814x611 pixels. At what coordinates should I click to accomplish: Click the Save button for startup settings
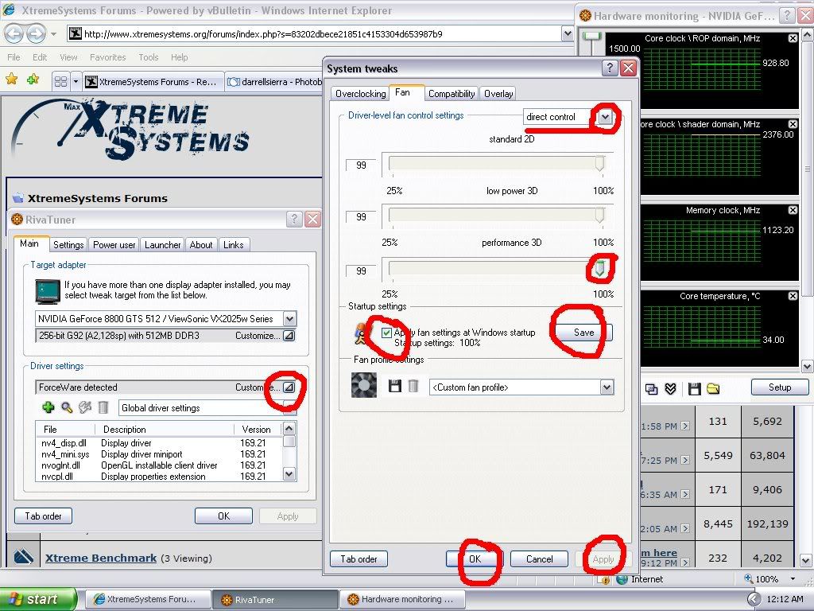pyautogui.click(x=583, y=333)
